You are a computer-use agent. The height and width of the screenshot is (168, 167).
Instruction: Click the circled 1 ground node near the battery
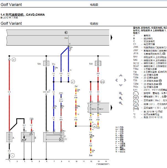(x=12, y=155)
